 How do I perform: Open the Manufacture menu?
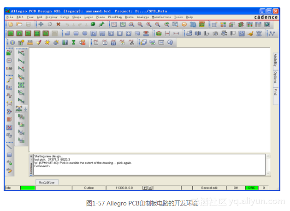(x=161, y=17)
